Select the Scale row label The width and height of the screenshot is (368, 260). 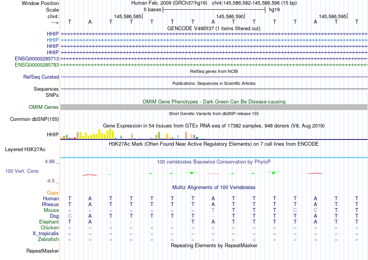52,10
